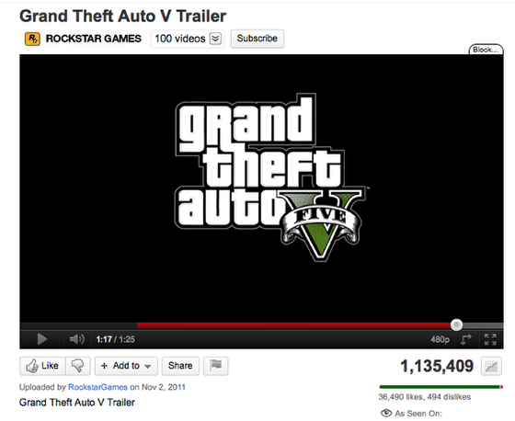The height and width of the screenshot is (421, 515).
Task: Click the ROCKSTAR GAMES channel name
Action: point(94,39)
